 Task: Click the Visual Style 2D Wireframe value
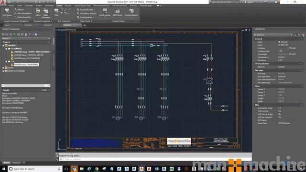pos(284,123)
